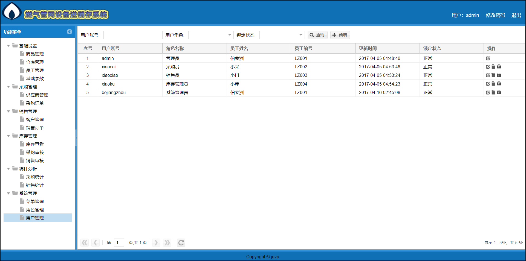
Task: Go to the first page
Action: coord(85,243)
